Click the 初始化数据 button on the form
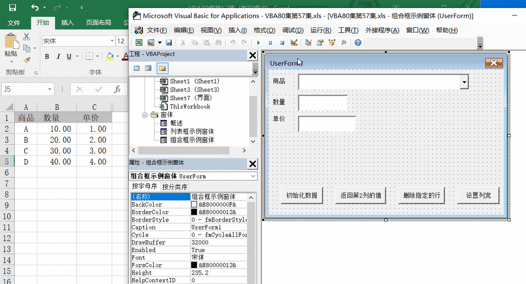The height and width of the screenshot is (284, 526). coord(302,195)
